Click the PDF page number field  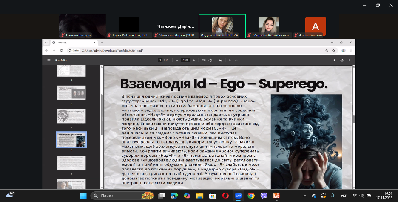click(160, 60)
